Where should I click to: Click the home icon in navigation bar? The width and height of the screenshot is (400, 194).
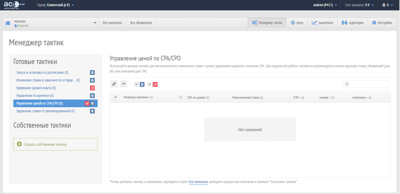pos(8,23)
